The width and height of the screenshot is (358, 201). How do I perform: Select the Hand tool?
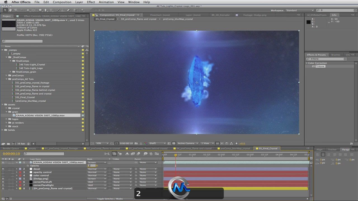click(x=10, y=10)
